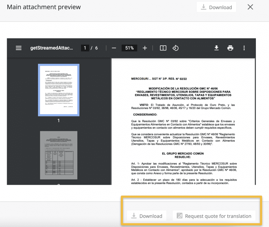Rotate the document with the rotate icon
The height and width of the screenshot is (227, 269).
pos(175,48)
